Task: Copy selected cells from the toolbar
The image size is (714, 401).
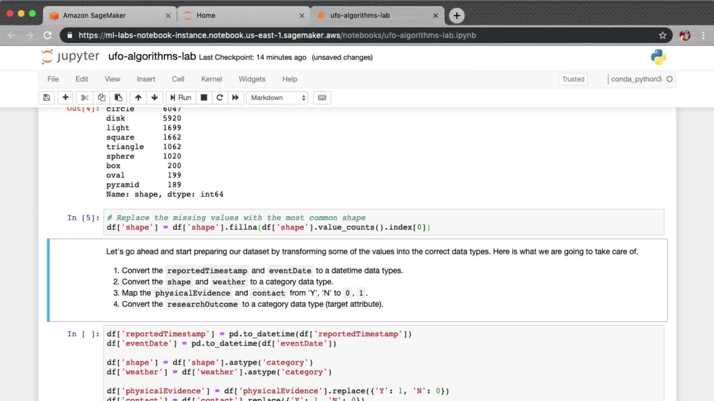Action: 102,98
